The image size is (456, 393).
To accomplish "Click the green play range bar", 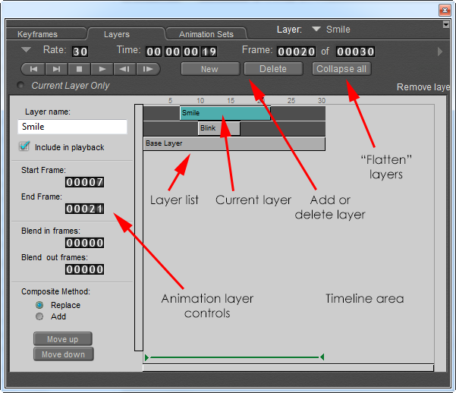I will (234, 357).
